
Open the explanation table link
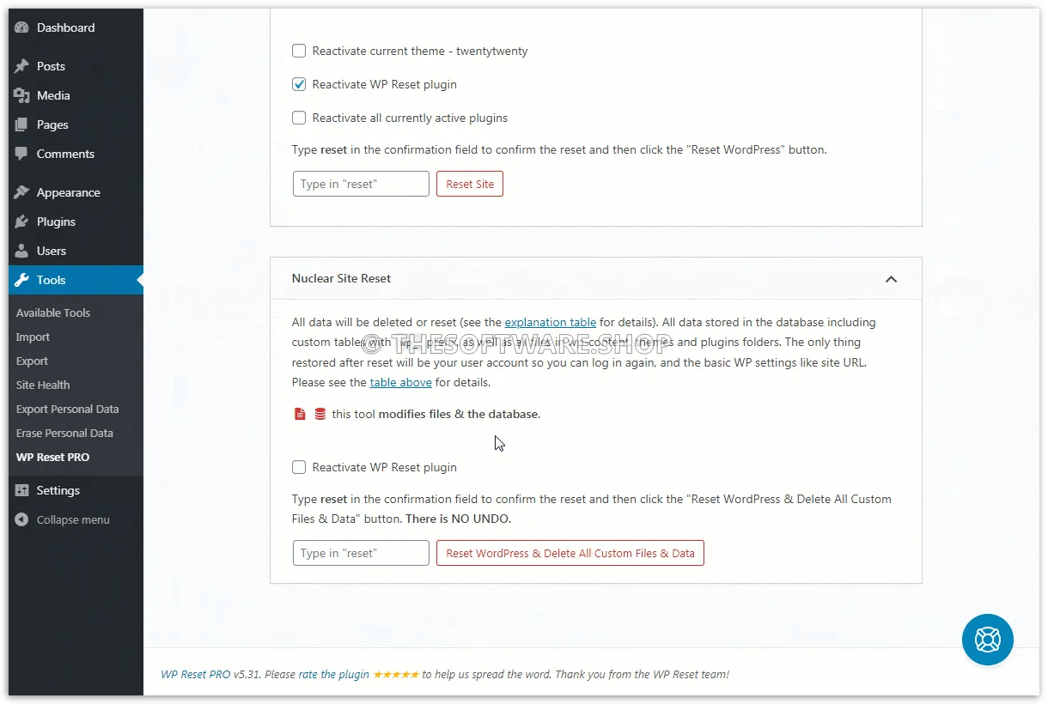[550, 322]
